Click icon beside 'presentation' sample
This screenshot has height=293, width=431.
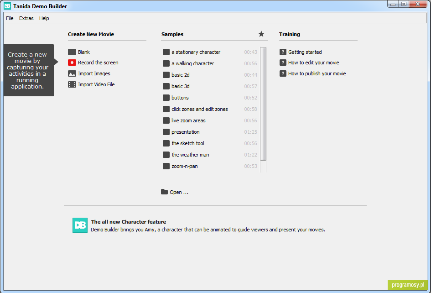coord(166,132)
